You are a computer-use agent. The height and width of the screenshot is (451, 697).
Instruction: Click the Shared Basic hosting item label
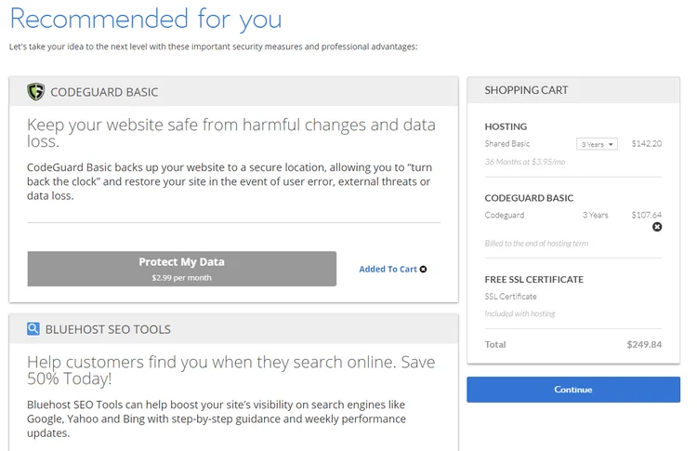507,143
